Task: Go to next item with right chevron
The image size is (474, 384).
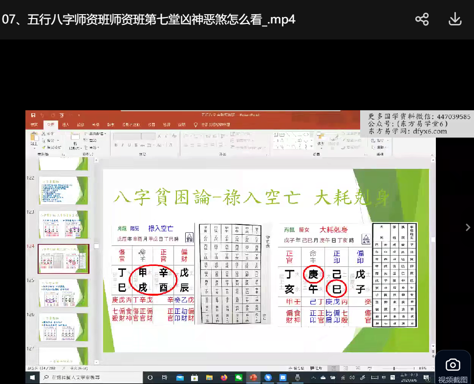Action: [x=467, y=226]
